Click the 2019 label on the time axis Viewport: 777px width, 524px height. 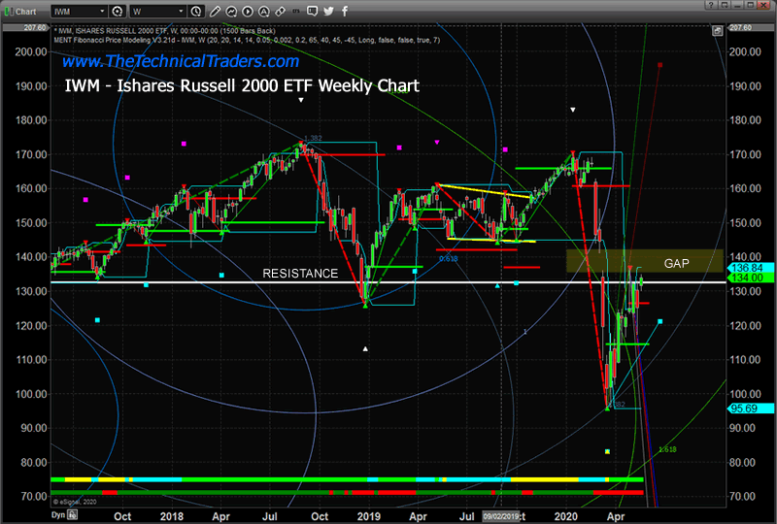coord(369,516)
